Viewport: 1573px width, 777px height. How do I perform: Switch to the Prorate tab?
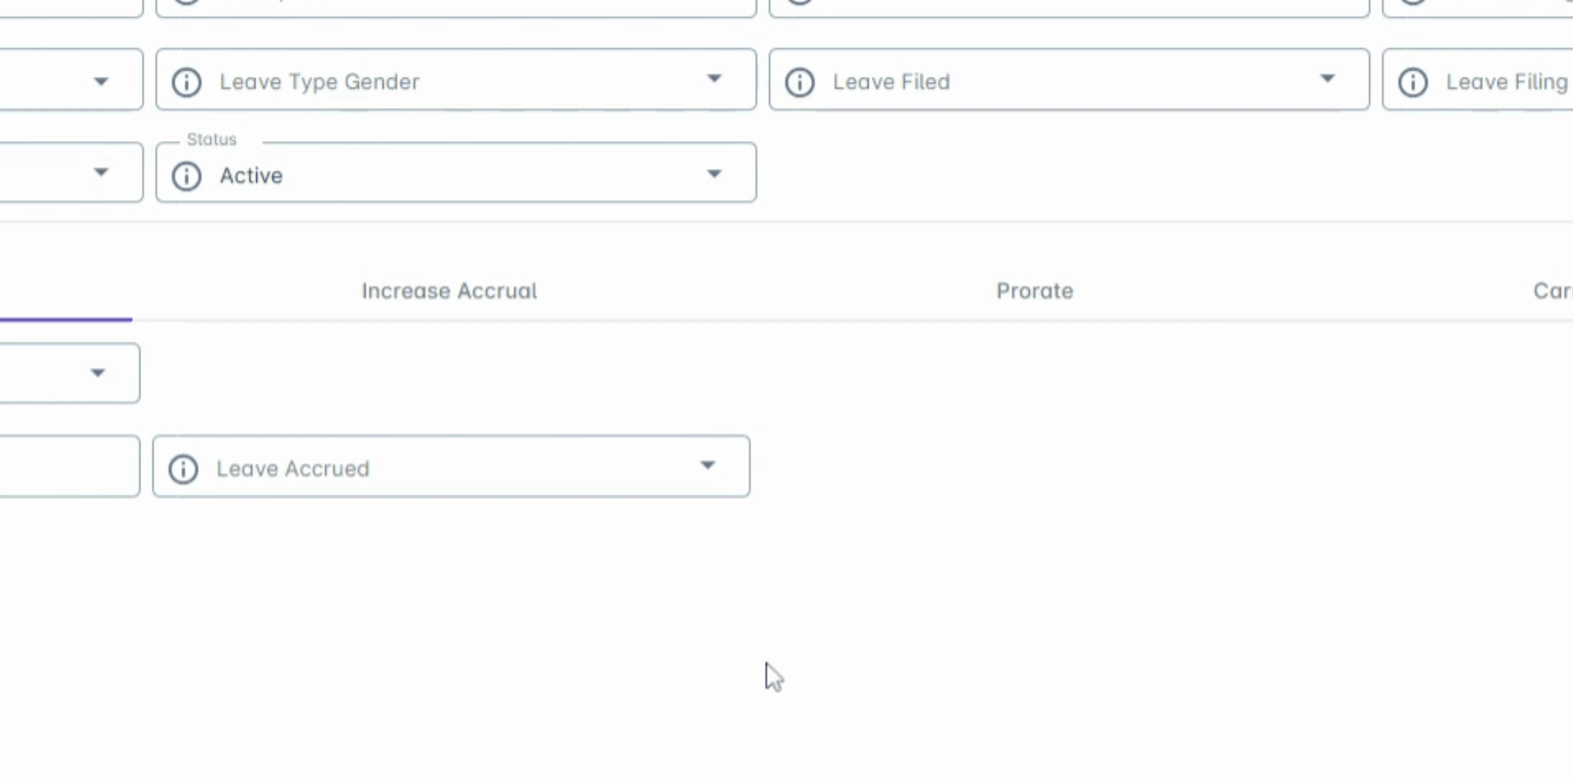pos(1034,291)
